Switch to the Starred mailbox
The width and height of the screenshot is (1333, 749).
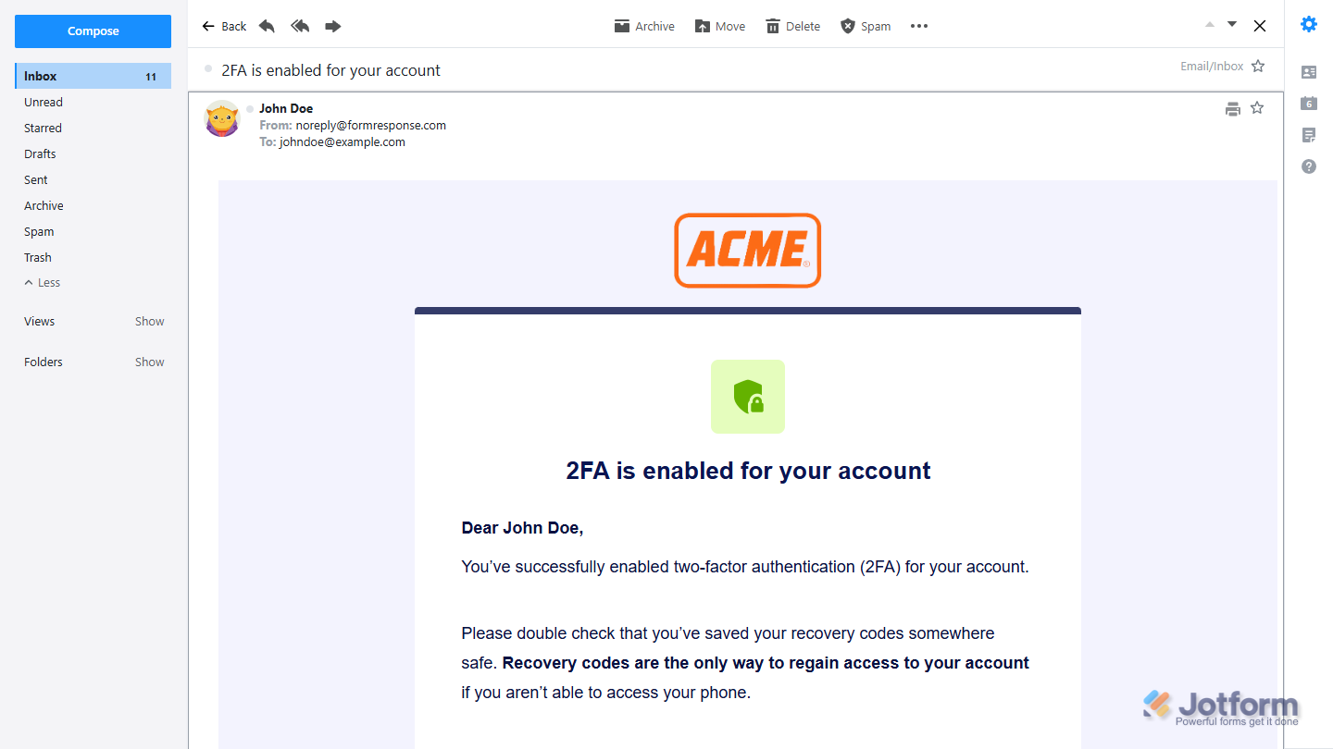pos(43,128)
